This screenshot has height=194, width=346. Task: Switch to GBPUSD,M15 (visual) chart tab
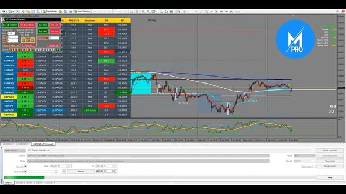[43, 144]
